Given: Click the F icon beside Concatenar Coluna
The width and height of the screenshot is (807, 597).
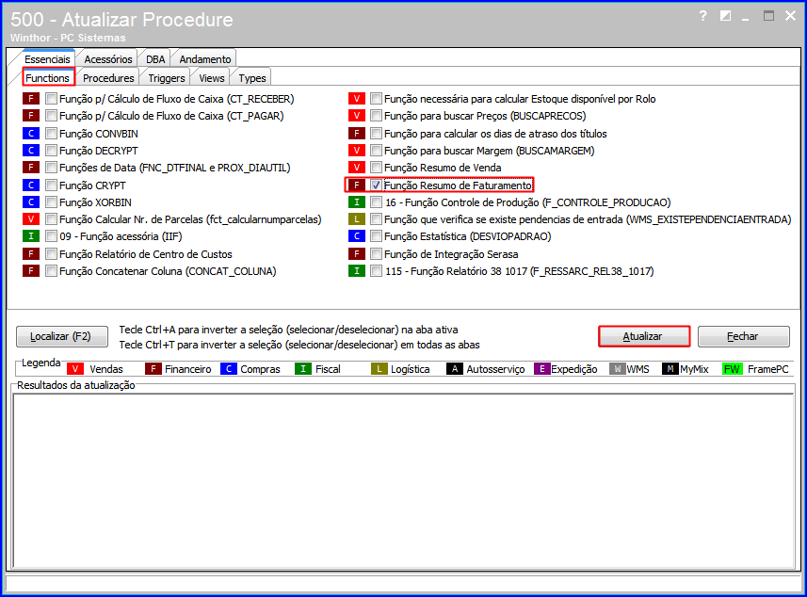Looking at the screenshot, I should [31, 270].
